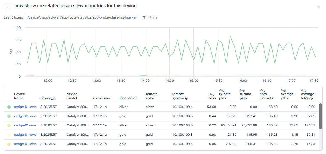
Task: Select the 57.81 average-latency value
Action: coord(311,135)
